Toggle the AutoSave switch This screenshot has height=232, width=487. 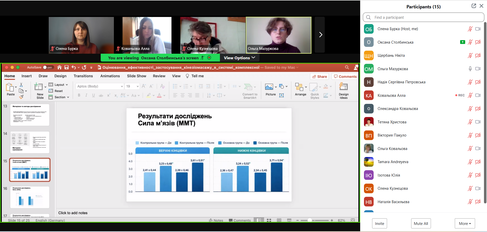click(47, 67)
